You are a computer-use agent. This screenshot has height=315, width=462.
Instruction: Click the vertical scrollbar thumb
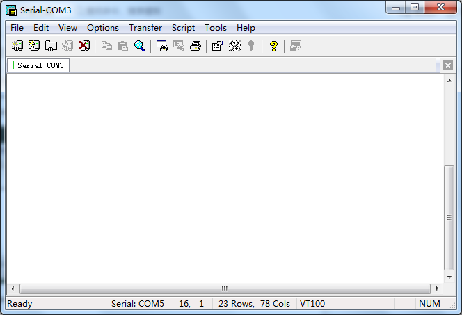pos(449,217)
